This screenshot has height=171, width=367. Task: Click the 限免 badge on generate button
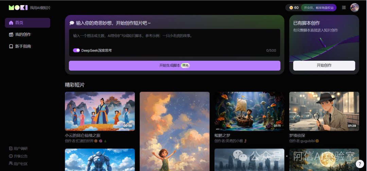click(x=186, y=65)
